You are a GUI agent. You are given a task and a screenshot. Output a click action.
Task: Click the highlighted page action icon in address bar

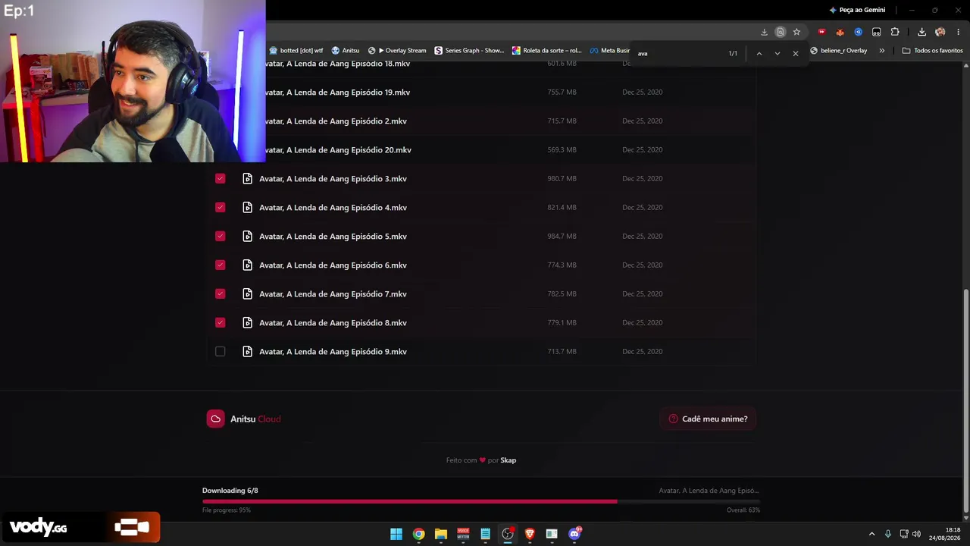tap(780, 32)
